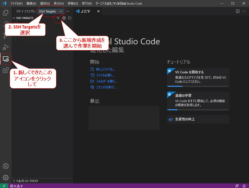
Task: Click the gear to configure SSH hosts
Action: pyautogui.click(x=64, y=18)
